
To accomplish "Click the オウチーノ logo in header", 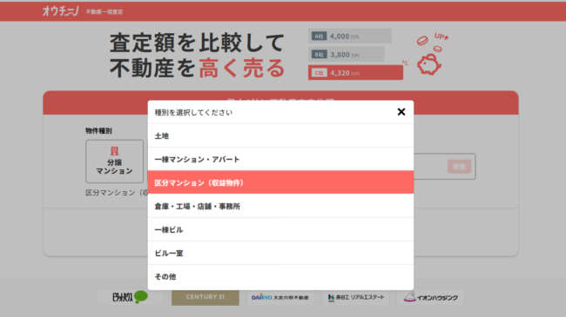I will click(x=60, y=11).
